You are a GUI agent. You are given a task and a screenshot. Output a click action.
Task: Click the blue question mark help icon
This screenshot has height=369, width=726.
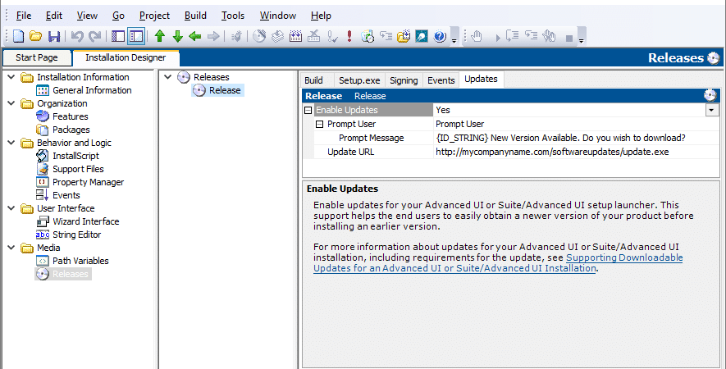440,36
